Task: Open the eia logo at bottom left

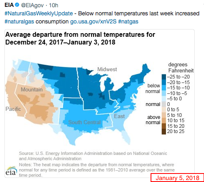Action: coord(11,171)
